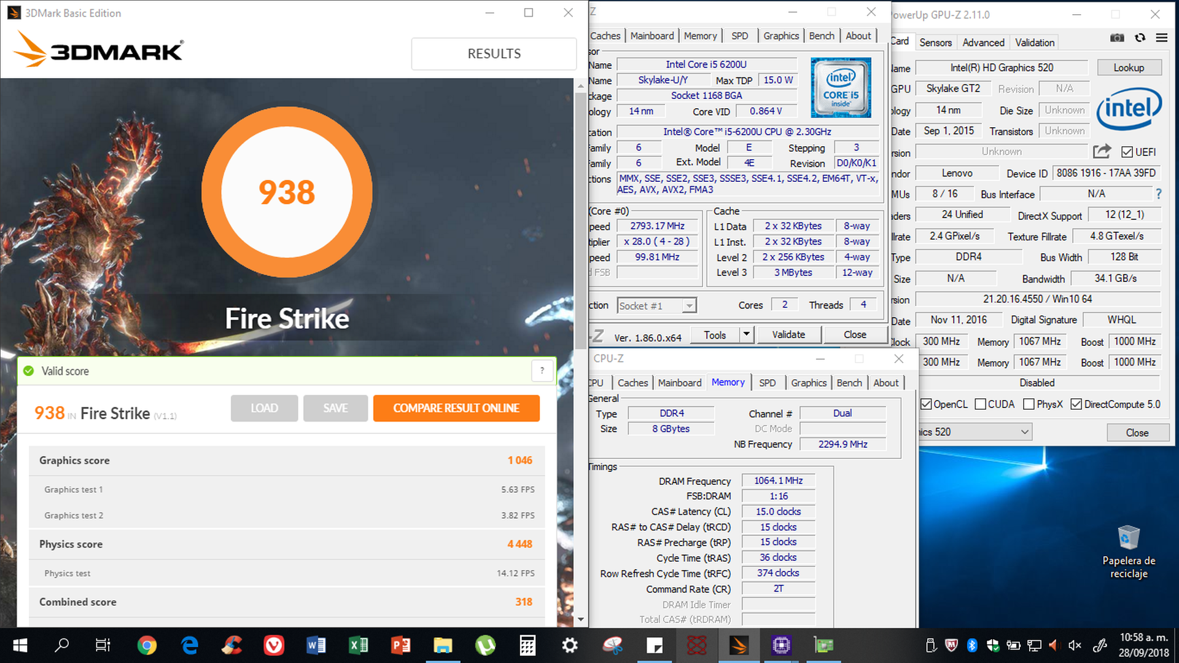Screen dimensions: 1179x663
Task: Click LOAD button in 3DMark
Action: 264,408
